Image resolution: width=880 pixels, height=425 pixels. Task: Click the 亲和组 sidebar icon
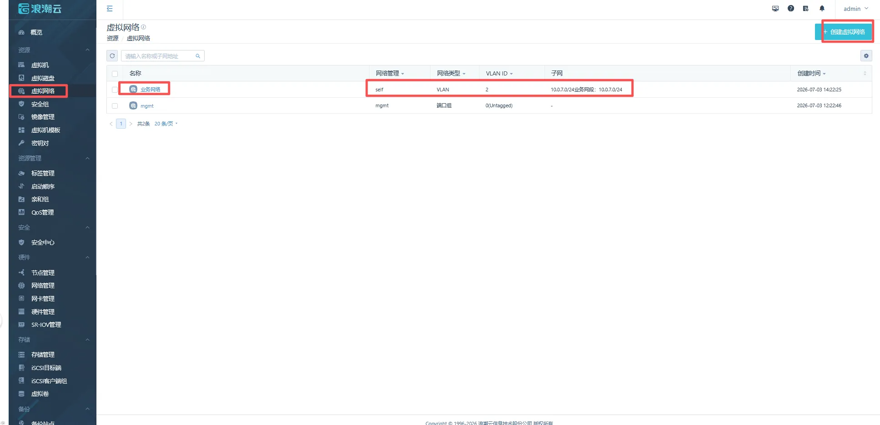21,199
